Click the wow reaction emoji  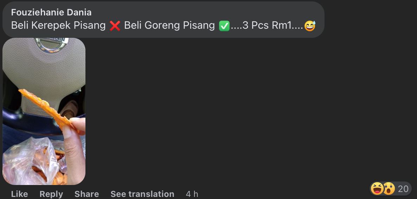[x=389, y=188]
